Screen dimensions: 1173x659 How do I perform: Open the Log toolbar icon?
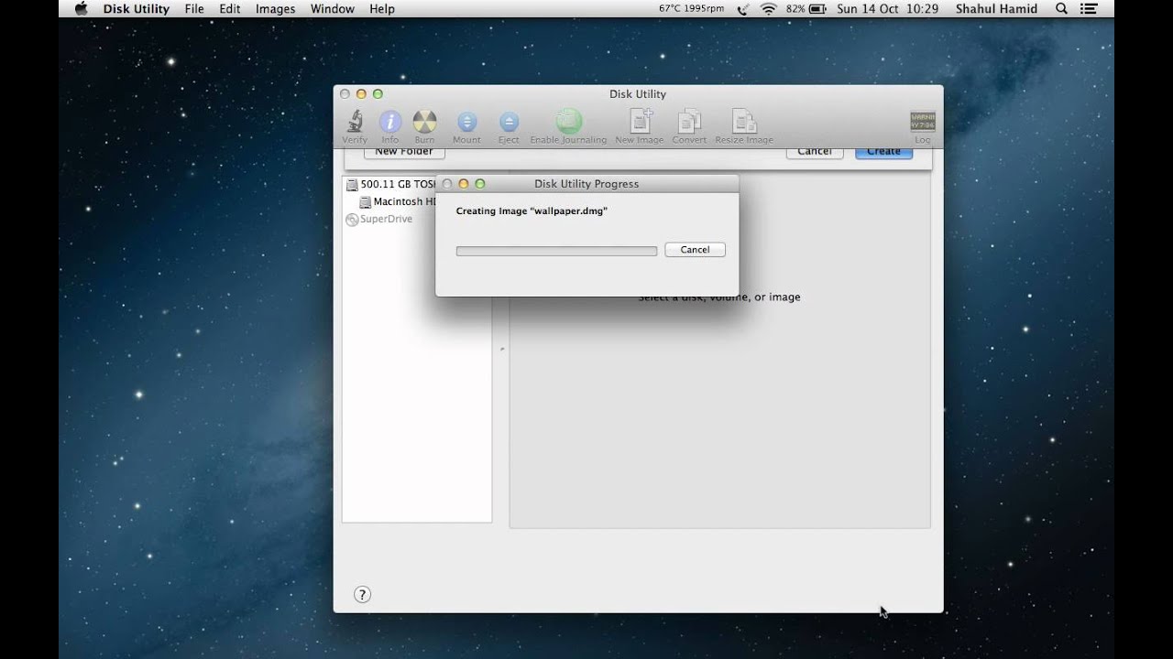coord(922,126)
